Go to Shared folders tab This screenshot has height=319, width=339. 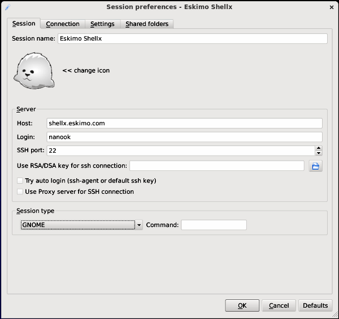[x=147, y=24]
